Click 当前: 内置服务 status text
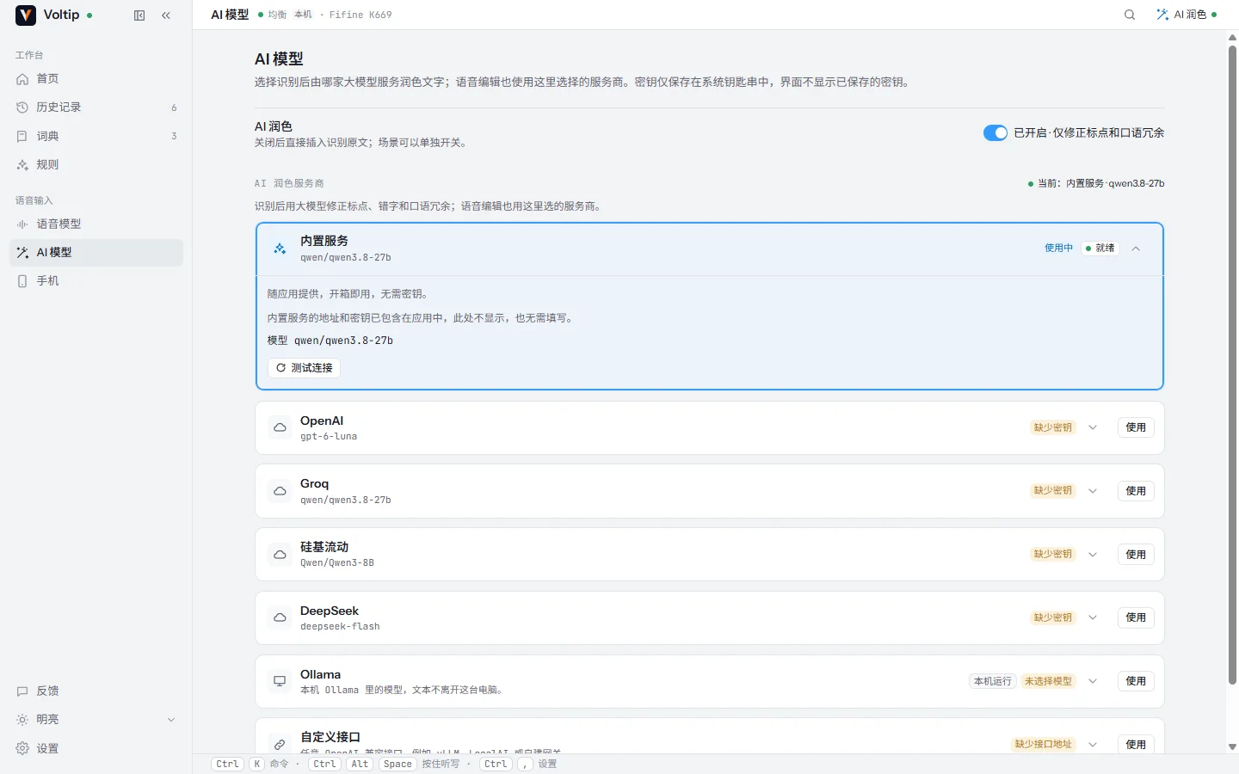Screen dimensions: 1239x774 pos(1096,183)
